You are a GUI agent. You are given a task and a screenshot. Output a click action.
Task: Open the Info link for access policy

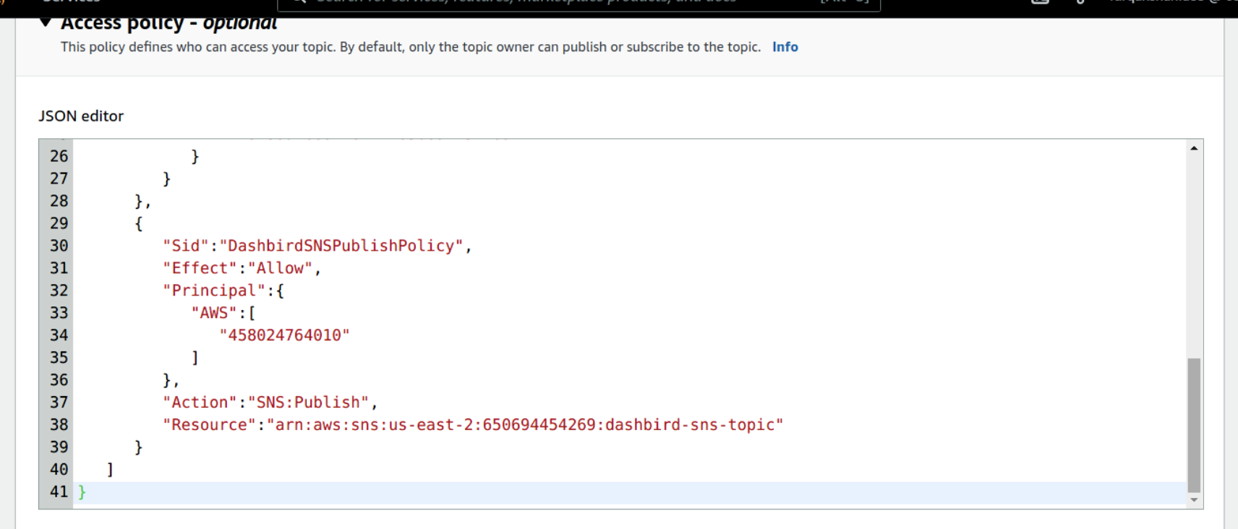click(x=785, y=47)
